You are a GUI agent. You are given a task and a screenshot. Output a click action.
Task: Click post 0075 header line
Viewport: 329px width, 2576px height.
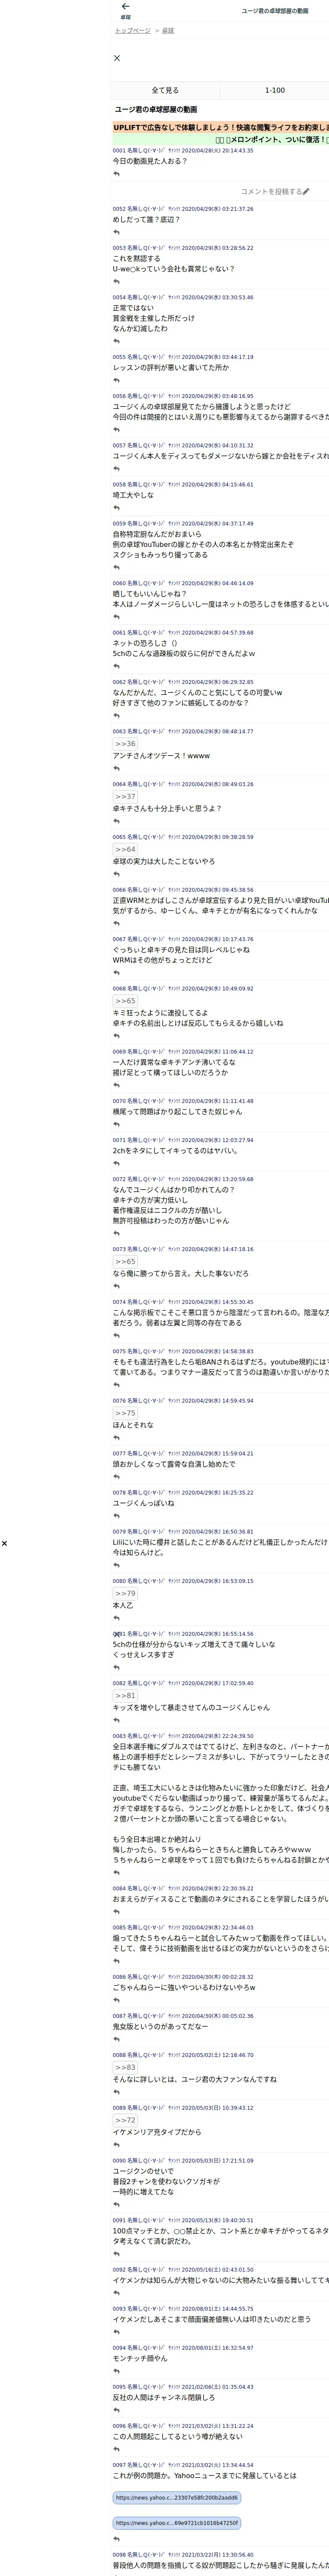click(x=183, y=1352)
